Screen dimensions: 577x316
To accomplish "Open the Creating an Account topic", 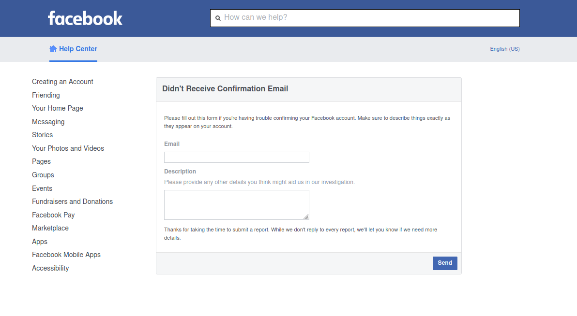I will click(62, 82).
